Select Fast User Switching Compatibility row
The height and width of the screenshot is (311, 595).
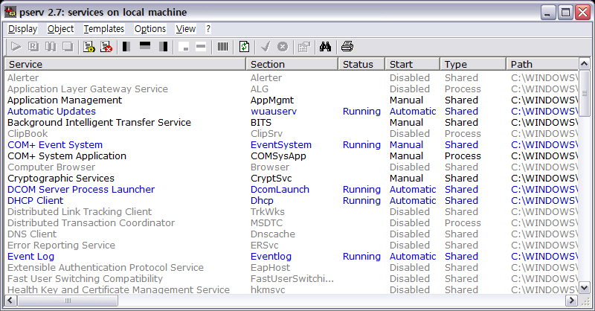coord(292,279)
